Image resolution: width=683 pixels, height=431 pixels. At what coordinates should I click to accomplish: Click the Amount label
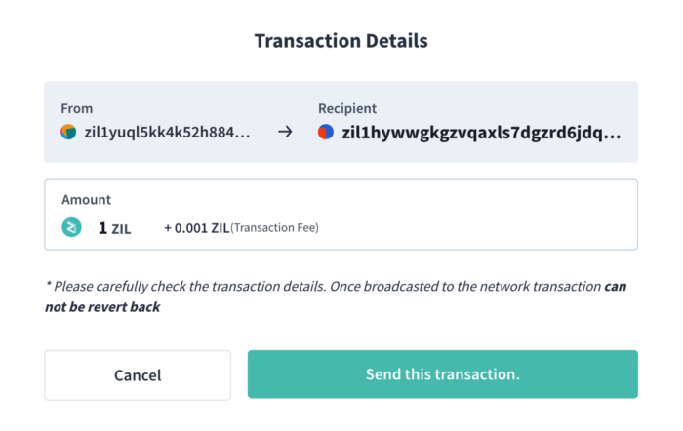[x=86, y=199]
